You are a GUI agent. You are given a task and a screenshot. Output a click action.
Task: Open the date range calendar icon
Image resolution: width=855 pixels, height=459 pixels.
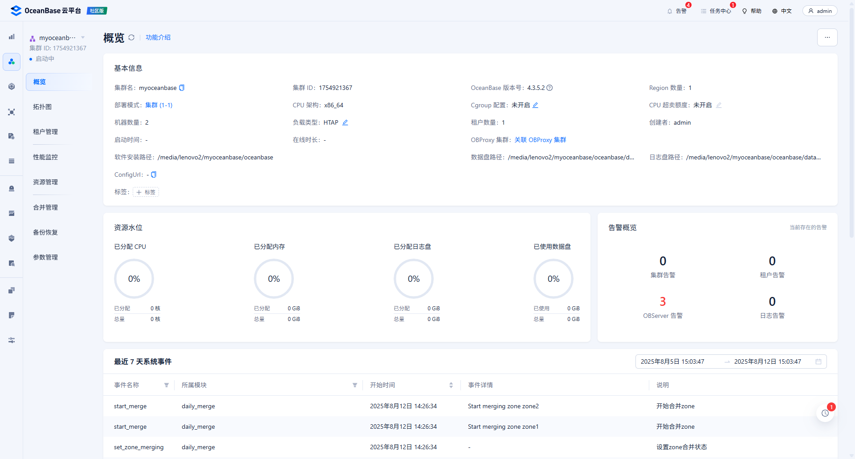(x=818, y=362)
